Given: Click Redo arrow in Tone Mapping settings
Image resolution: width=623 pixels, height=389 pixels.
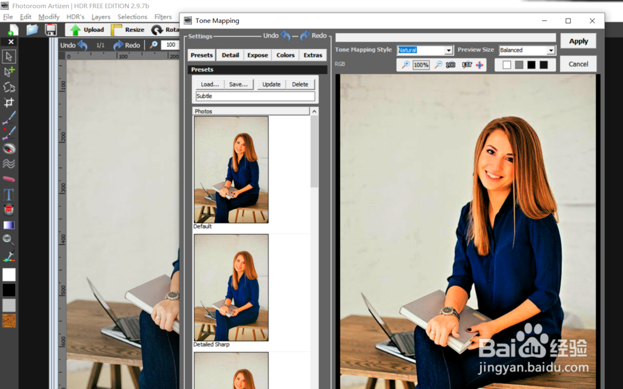Looking at the screenshot, I should [305, 35].
